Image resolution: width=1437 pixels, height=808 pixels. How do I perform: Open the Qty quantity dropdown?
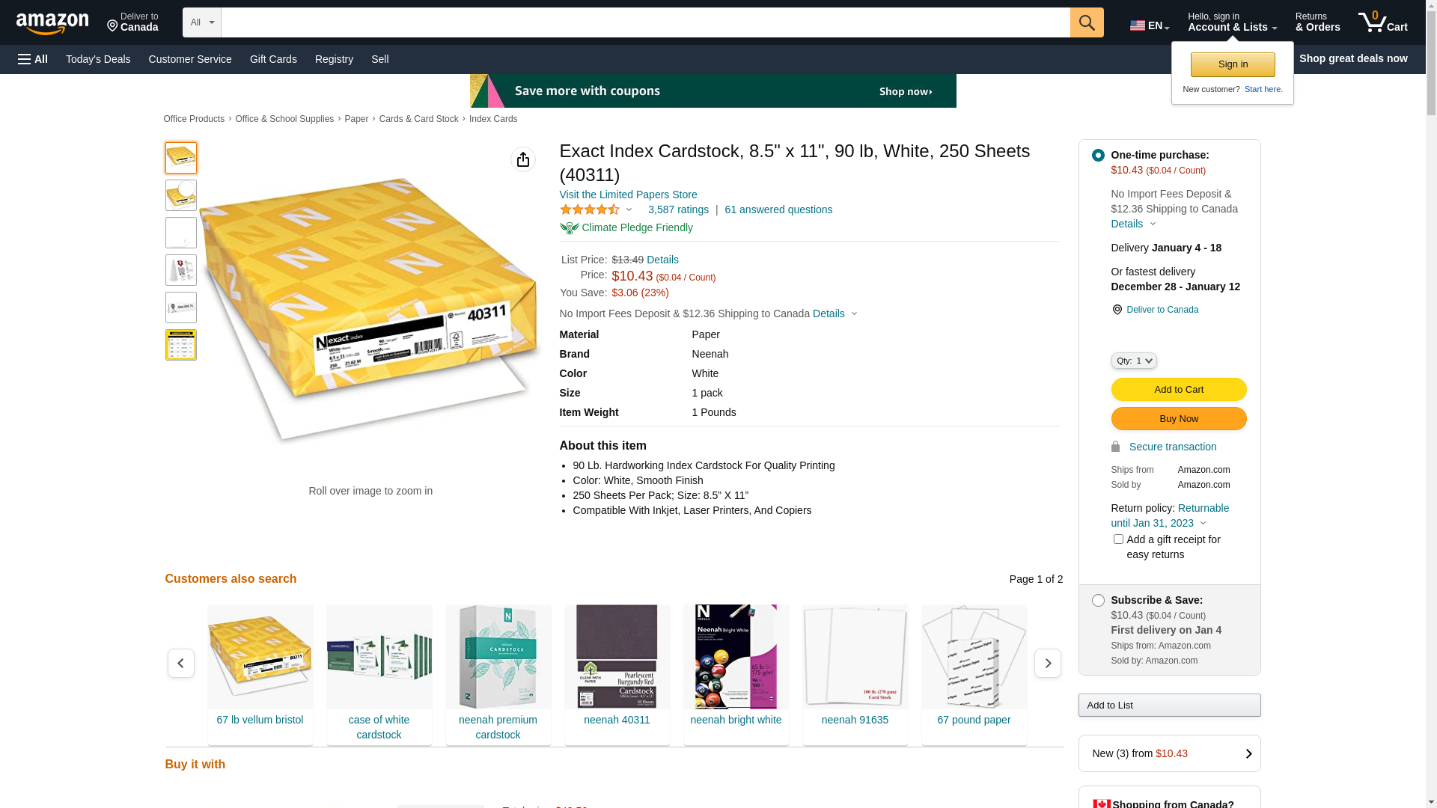tap(1134, 361)
